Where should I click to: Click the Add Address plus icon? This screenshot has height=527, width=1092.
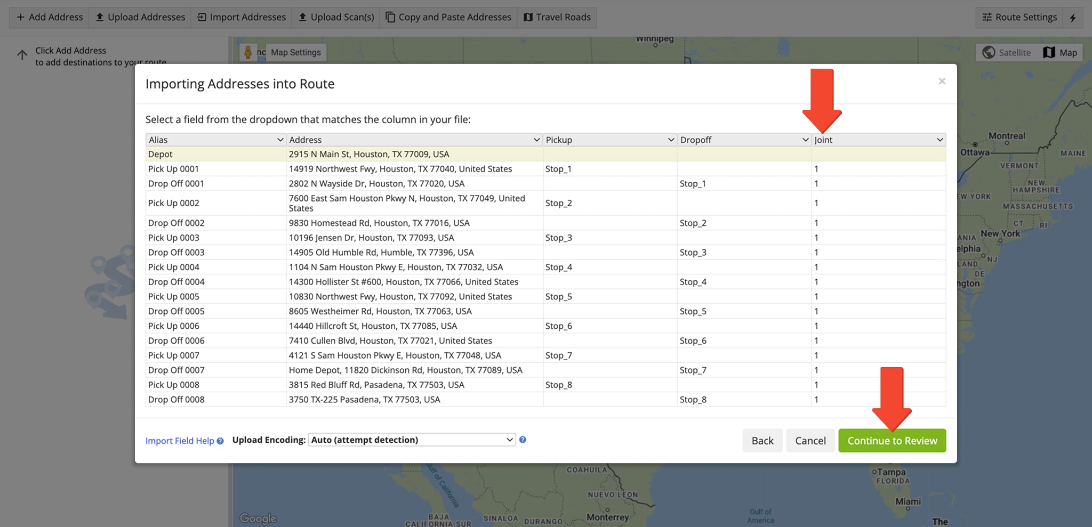point(20,17)
